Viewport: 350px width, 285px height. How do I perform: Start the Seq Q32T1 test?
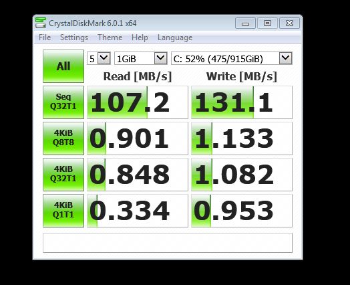[63, 102]
